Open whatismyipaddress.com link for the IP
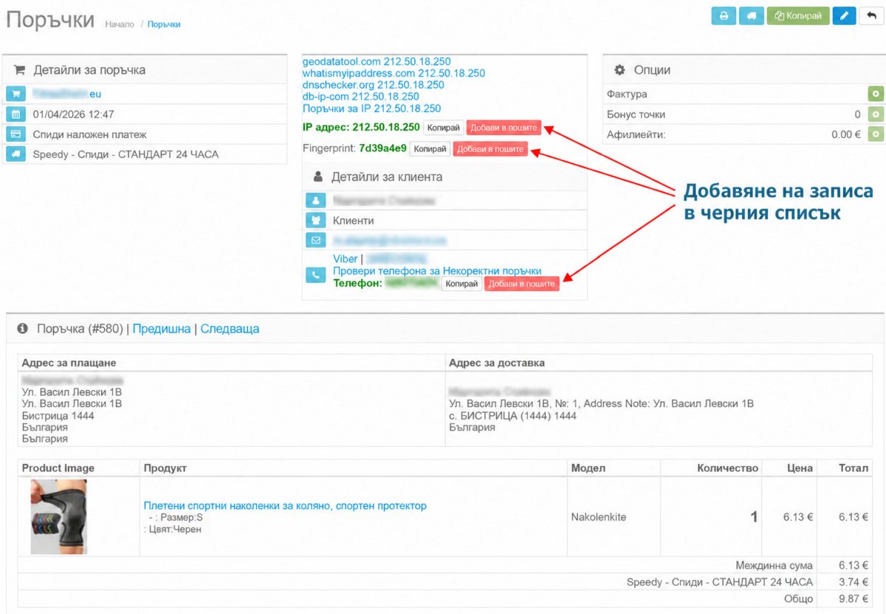This screenshot has height=614, width=886. point(394,73)
